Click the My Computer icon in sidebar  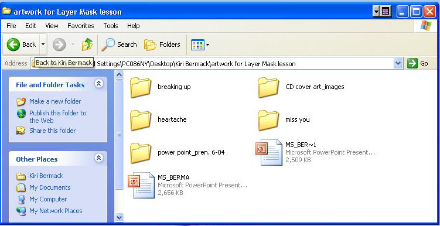click(x=21, y=200)
